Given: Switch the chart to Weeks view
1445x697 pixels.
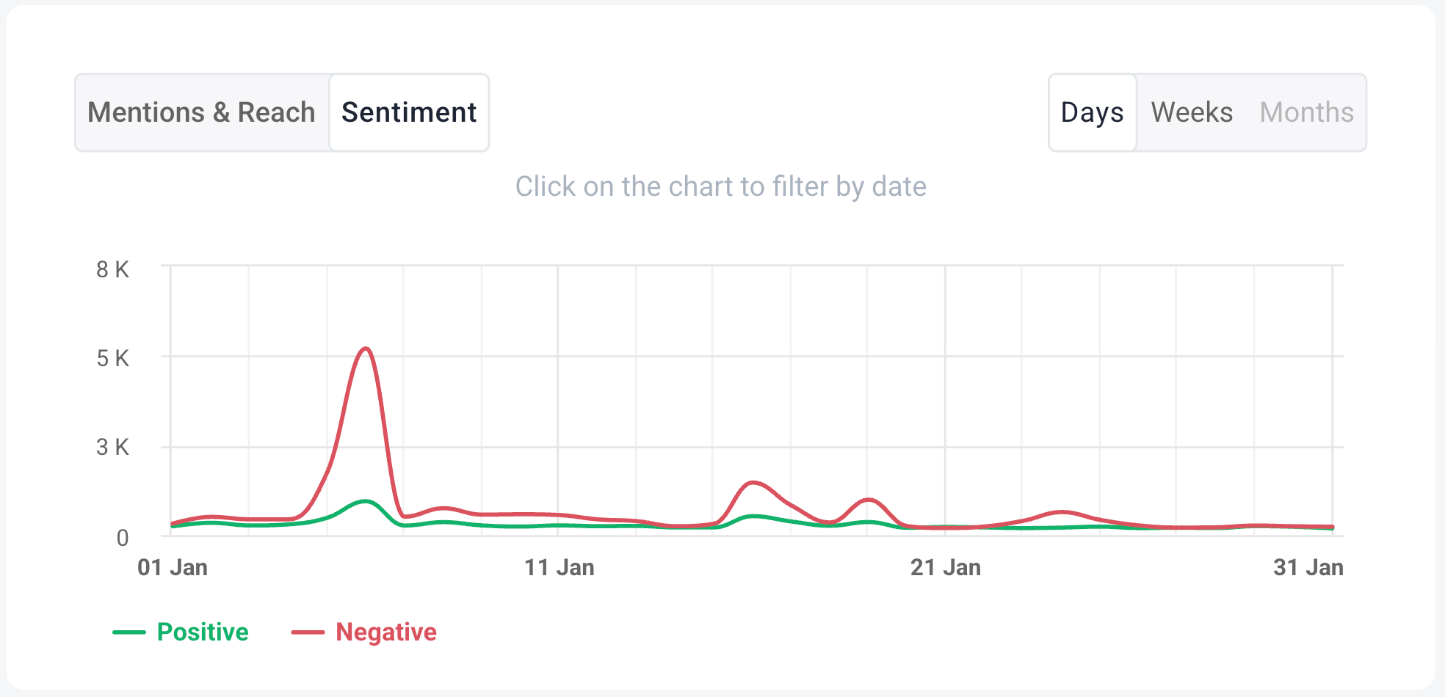Looking at the screenshot, I should pos(1192,112).
